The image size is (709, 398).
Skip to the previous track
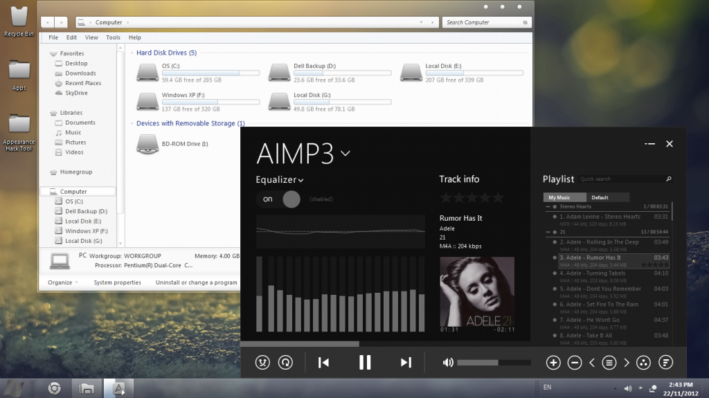(x=323, y=362)
